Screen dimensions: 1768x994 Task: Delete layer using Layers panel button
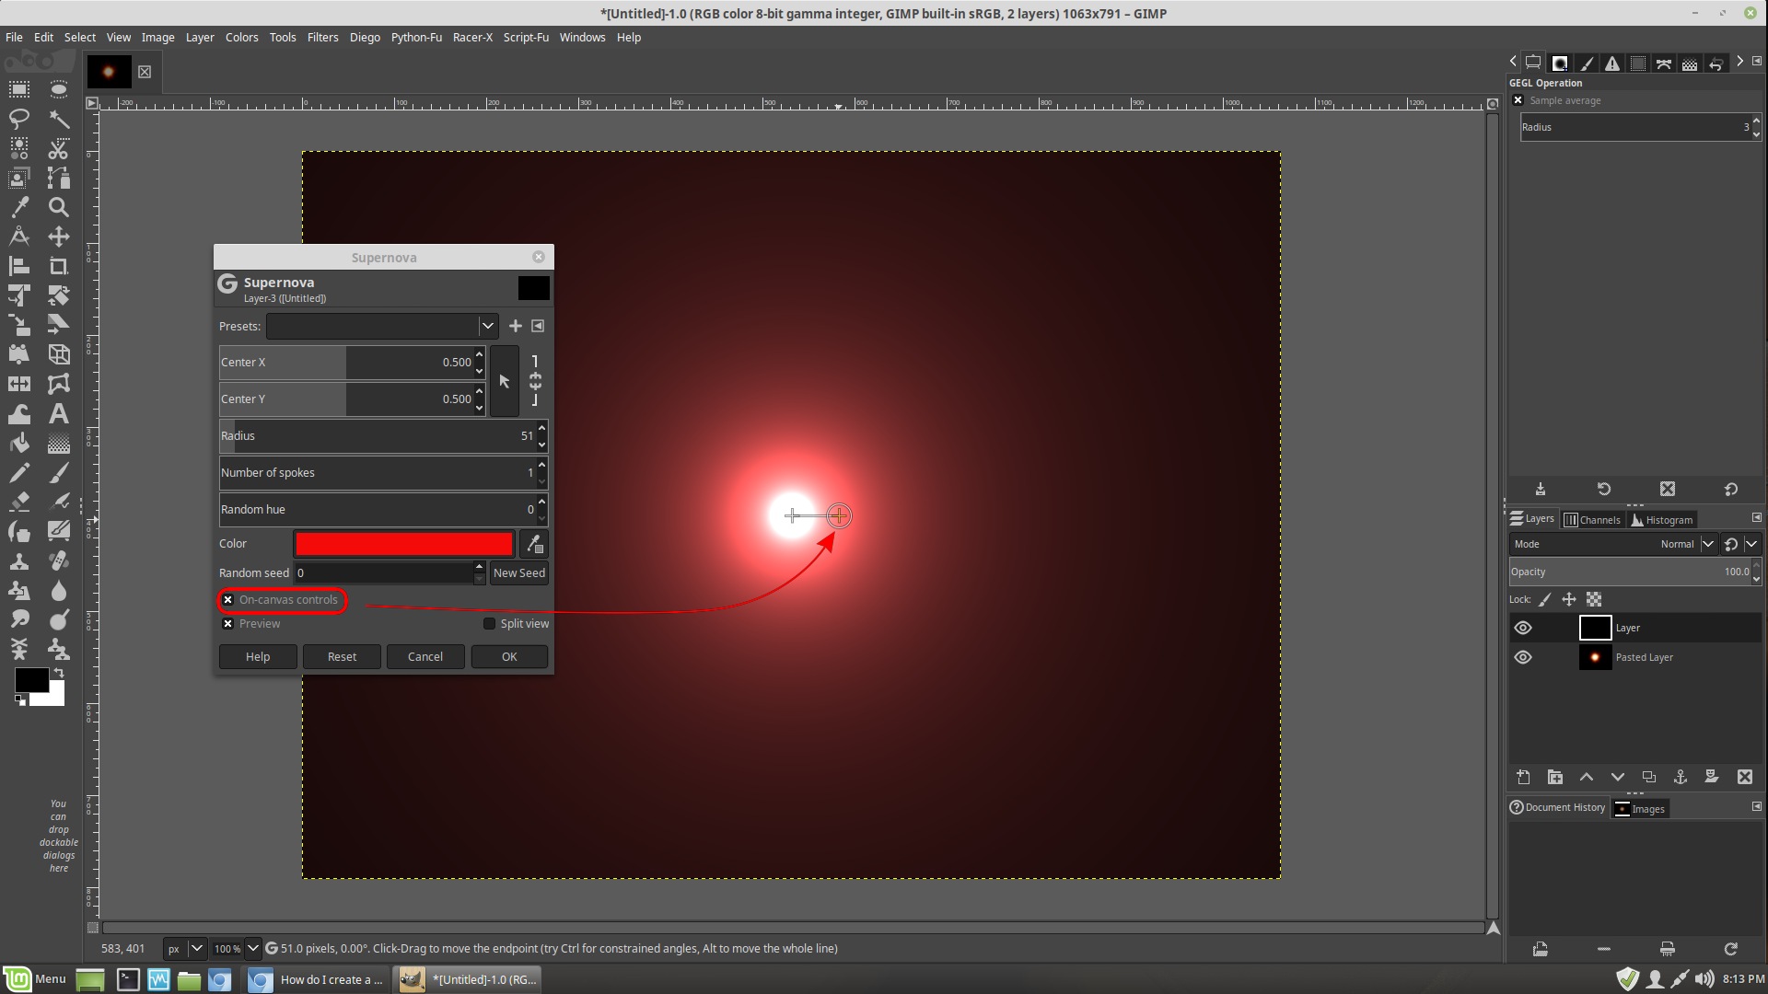pyautogui.click(x=1744, y=777)
